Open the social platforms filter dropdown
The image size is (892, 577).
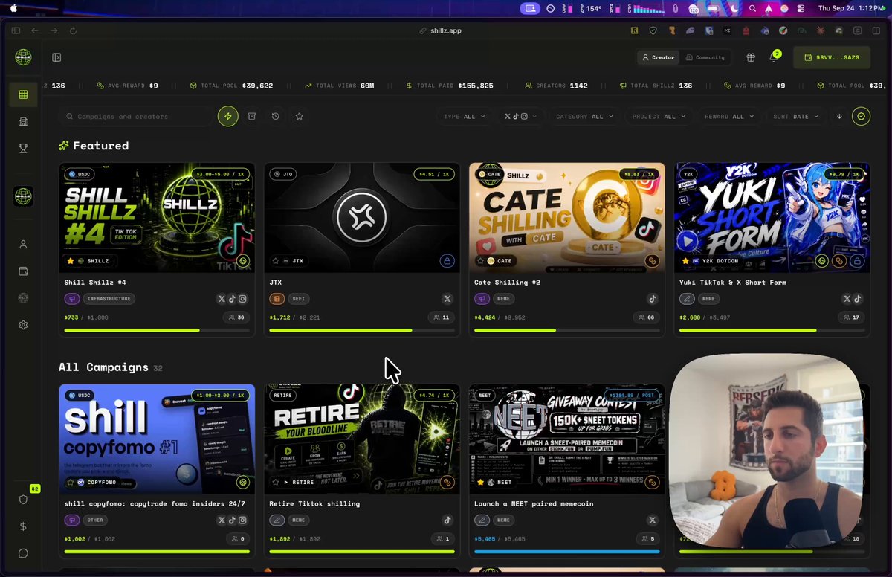pyautogui.click(x=520, y=116)
